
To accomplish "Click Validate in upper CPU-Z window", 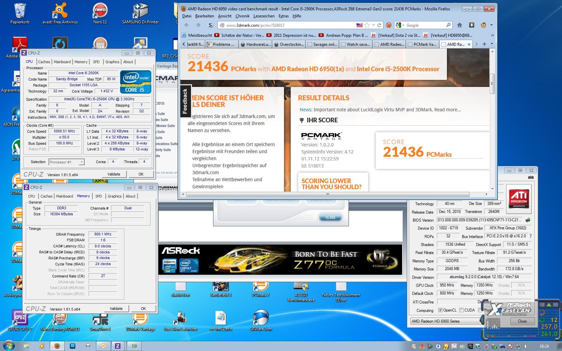I will pyautogui.click(x=114, y=174).
